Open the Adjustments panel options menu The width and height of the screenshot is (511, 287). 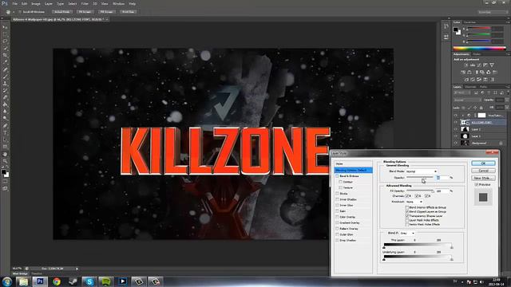pyautogui.click(x=508, y=54)
